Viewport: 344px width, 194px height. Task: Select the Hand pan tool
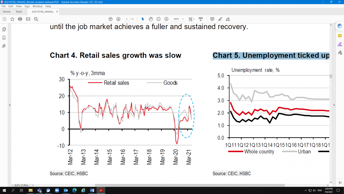(x=150, y=19)
